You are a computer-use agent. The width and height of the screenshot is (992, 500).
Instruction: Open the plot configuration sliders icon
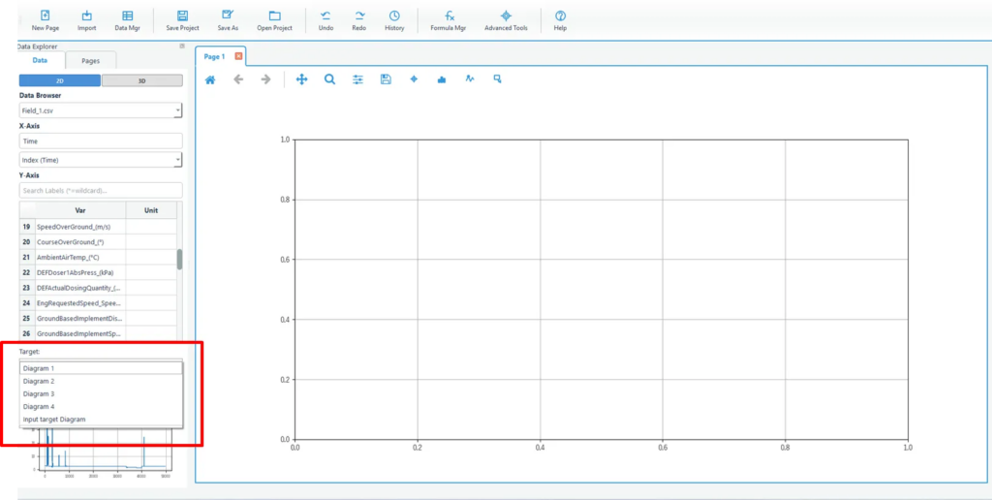click(357, 79)
